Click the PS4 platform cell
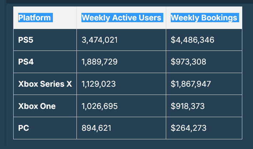This screenshot has height=149, width=253. tap(26, 62)
